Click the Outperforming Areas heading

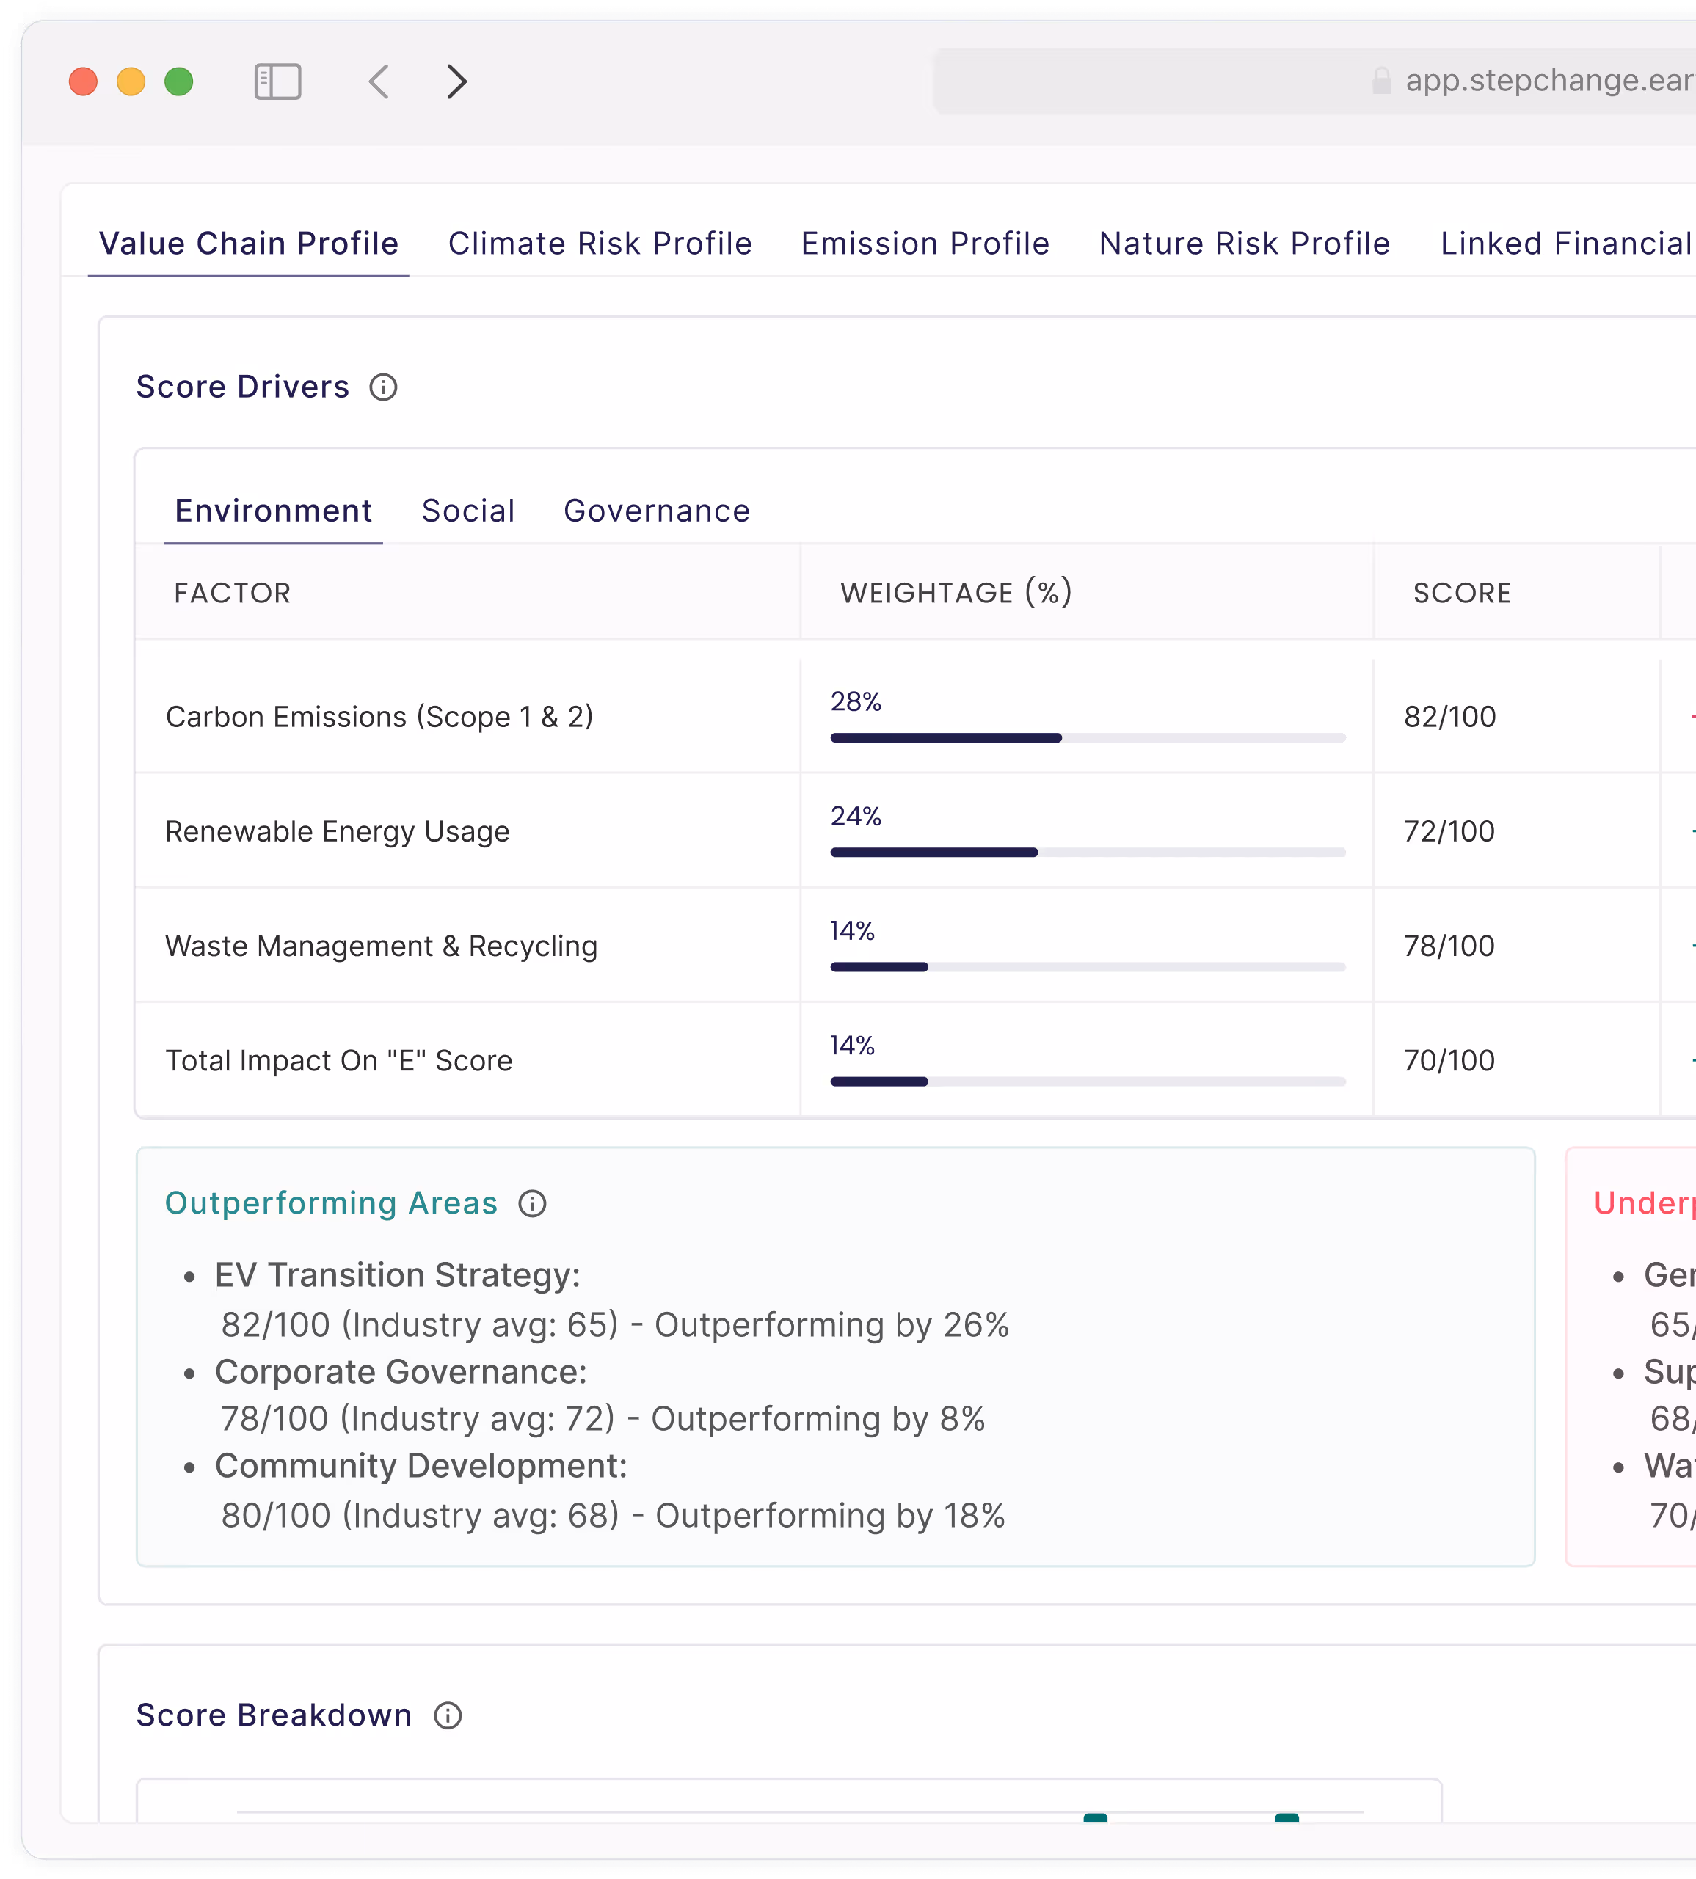point(331,1203)
